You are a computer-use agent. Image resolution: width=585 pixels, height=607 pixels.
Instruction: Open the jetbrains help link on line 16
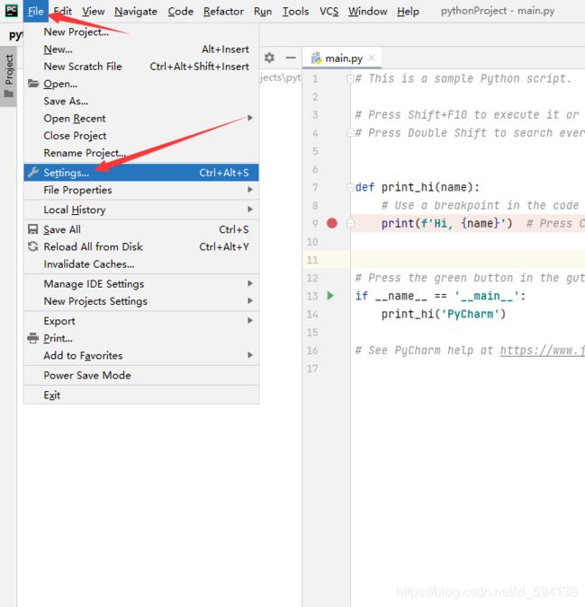point(543,351)
